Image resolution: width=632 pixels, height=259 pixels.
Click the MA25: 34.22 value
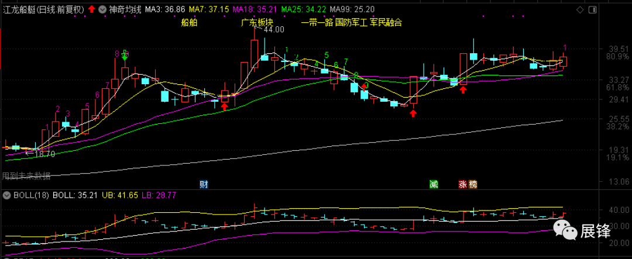click(x=304, y=9)
